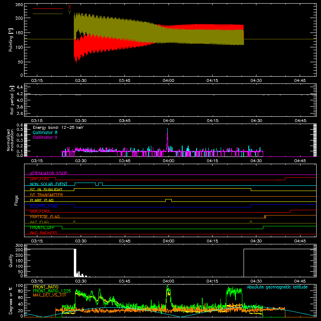321x321 pixels.
Task: Click the FLARE_FLAG label
Action: coord(42,200)
